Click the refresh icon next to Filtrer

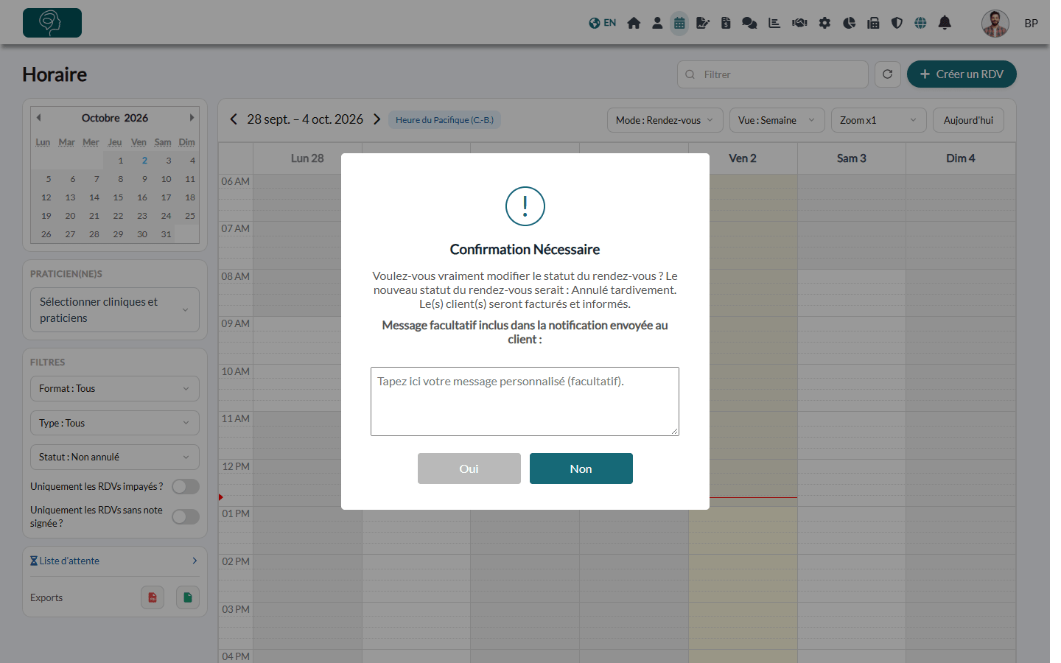[x=888, y=74]
